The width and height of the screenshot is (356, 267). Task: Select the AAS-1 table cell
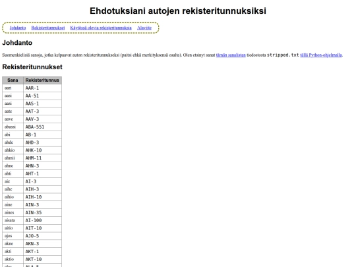pos(42,104)
